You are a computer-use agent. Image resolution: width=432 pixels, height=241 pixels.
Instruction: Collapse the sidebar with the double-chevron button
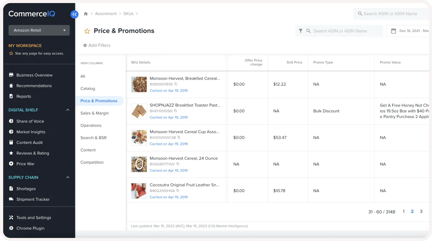pyautogui.click(x=74, y=14)
